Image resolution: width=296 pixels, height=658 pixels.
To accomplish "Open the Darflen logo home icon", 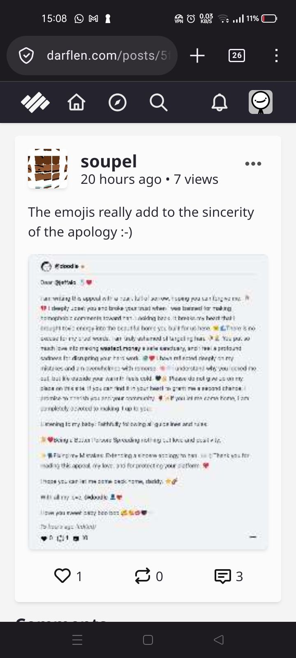I will (x=35, y=102).
